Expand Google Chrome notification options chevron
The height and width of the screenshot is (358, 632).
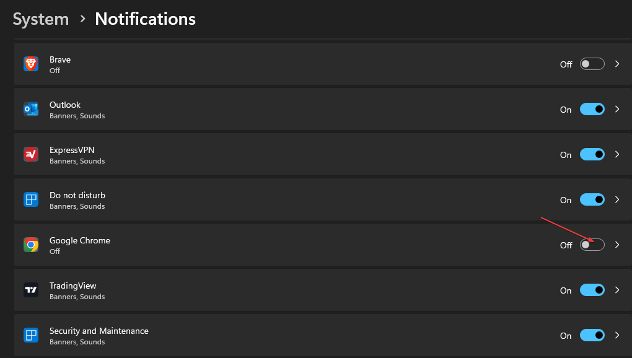pos(617,245)
